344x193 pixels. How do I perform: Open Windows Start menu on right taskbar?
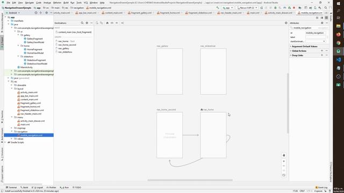pos(338,4)
